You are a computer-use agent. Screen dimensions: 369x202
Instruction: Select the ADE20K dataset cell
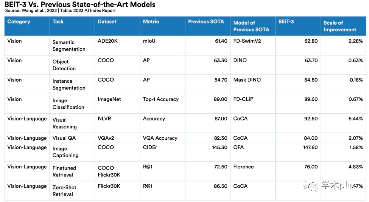pyautogui.click(x=108, y=41)
